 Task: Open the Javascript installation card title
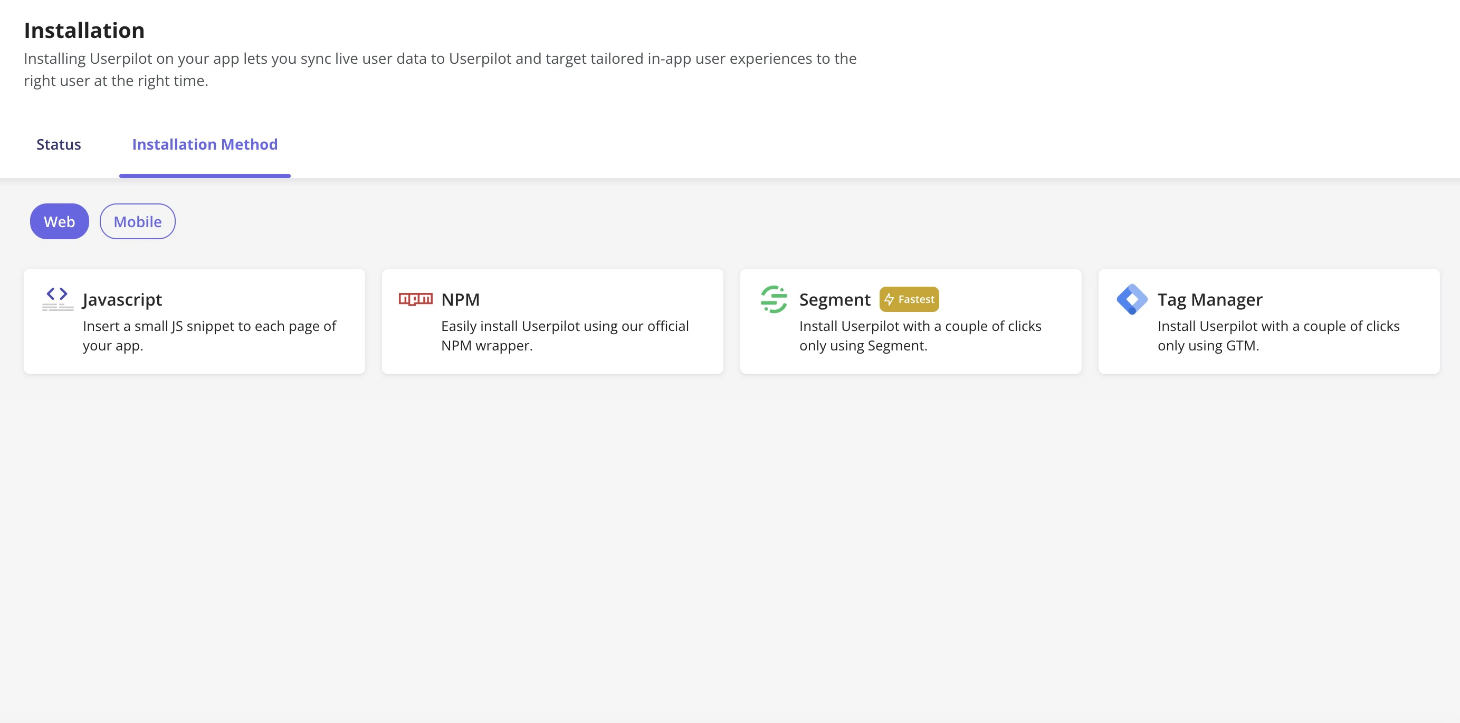(122, 299)
